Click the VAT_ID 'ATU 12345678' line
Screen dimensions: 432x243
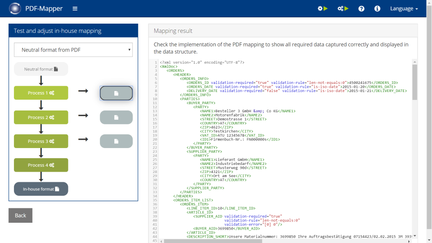232,135
